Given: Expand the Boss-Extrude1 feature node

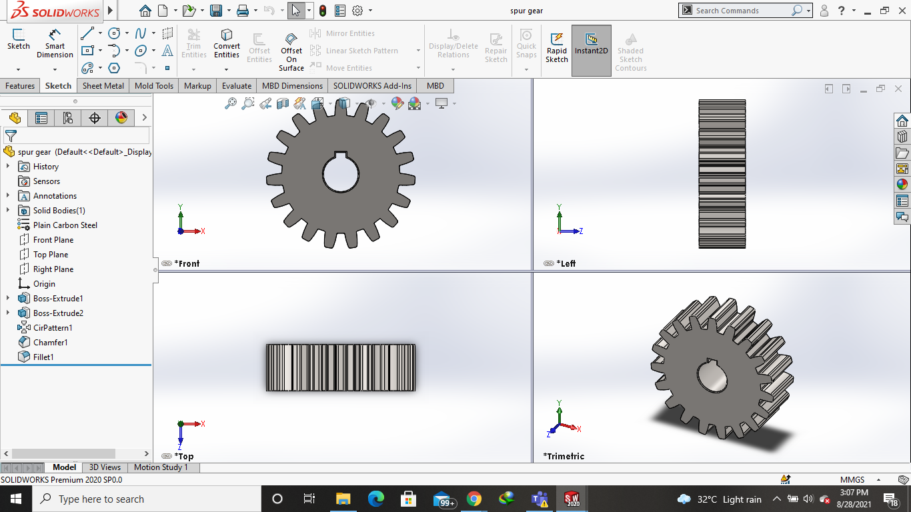Looking at the screenshot, I should [x=8, y=298].
